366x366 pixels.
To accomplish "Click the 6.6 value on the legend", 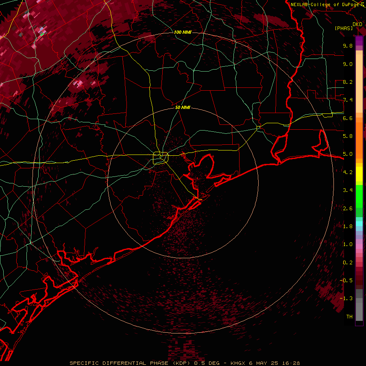I will pyautogui.click(x=348, y=118).
